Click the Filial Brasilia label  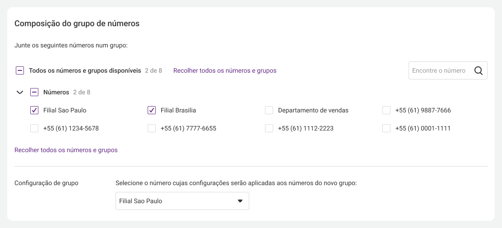point(178,111)
